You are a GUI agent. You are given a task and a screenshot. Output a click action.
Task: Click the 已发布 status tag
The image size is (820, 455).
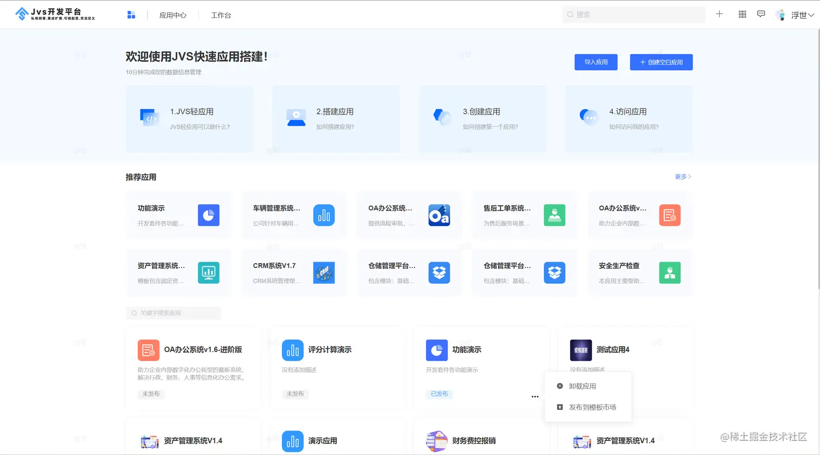(x=439, y=394)
